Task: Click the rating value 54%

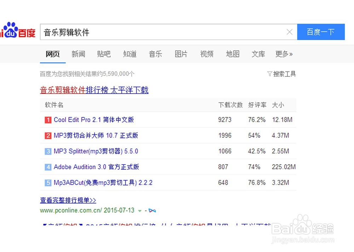Action: (x=254, y=136)
